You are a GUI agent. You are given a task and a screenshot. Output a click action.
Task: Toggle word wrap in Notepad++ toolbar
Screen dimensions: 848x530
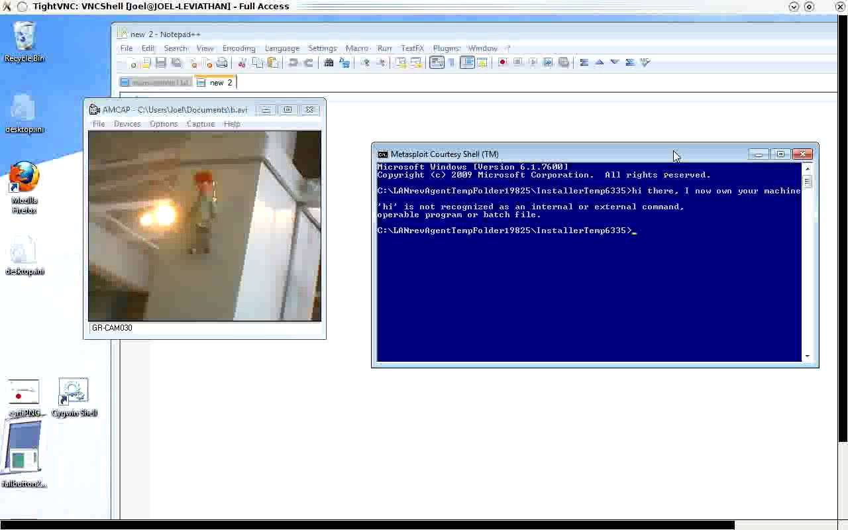click(x=437, y=62)
